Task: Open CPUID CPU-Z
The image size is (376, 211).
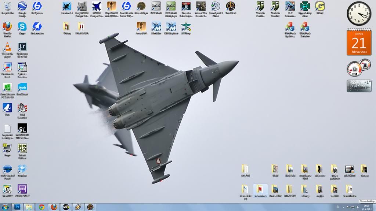Action: (23, 190)
